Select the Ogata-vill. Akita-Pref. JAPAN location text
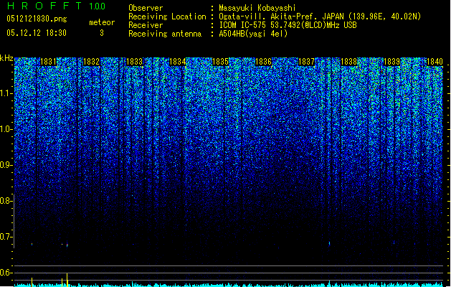The height and width of the screenshot is (287, 451). coord(320,17)
